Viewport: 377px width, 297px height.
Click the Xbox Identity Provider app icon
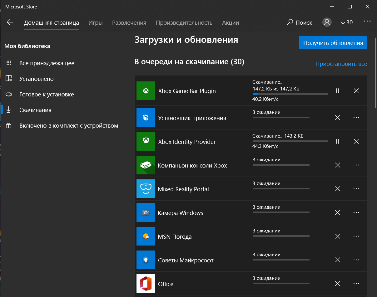(146, 141)
